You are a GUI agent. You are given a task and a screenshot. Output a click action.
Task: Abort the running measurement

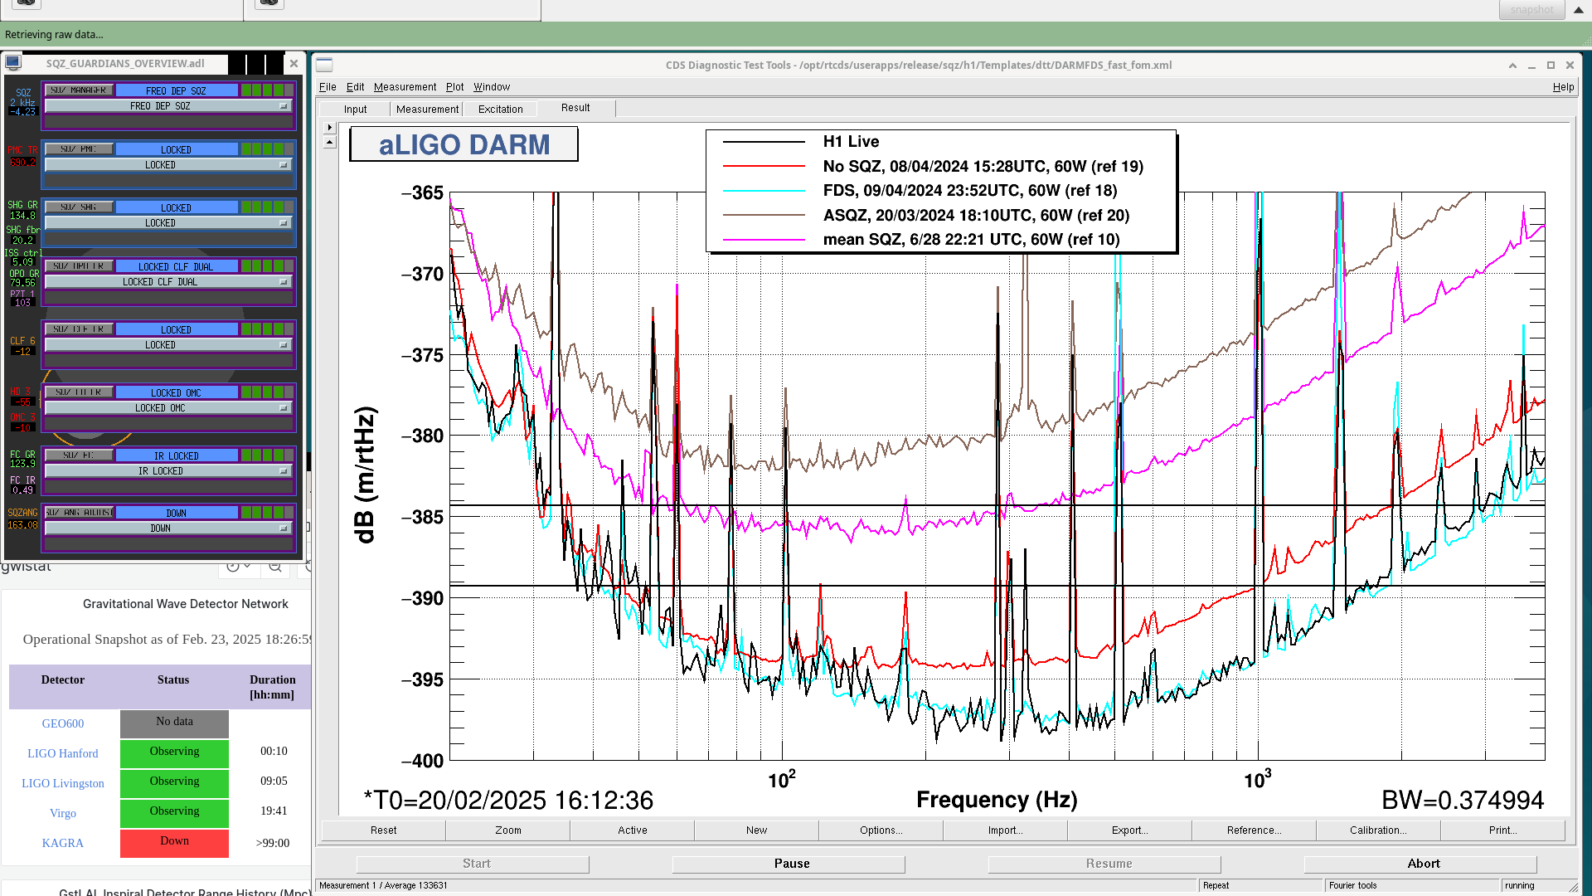pyautogui.click(x=1420, y=864)
